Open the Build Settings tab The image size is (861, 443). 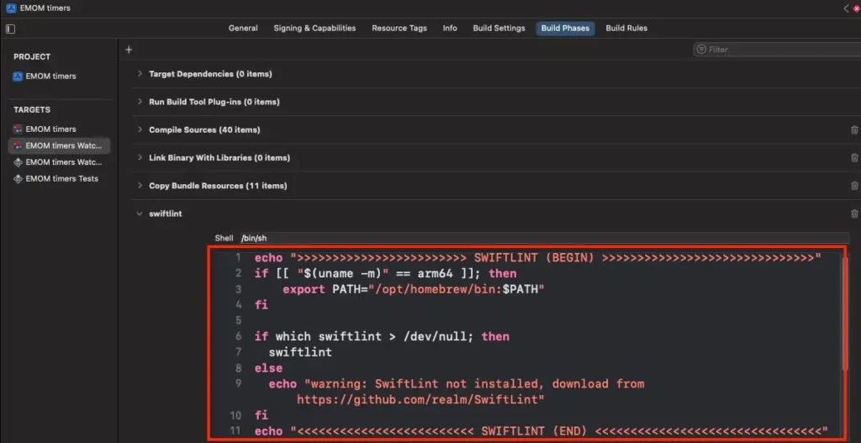pyautogui.click(x=499, y=28)
